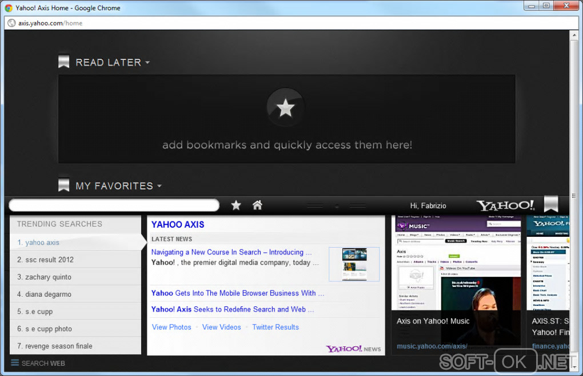
Task: Select trending search '4. diana degarmo'
Action: (75, 294)
